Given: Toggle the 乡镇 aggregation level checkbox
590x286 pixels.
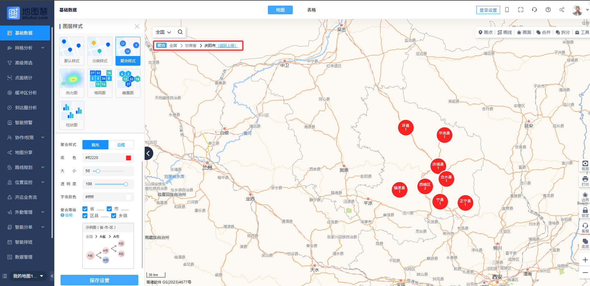Looking at the screenshot, I should 114,216.
